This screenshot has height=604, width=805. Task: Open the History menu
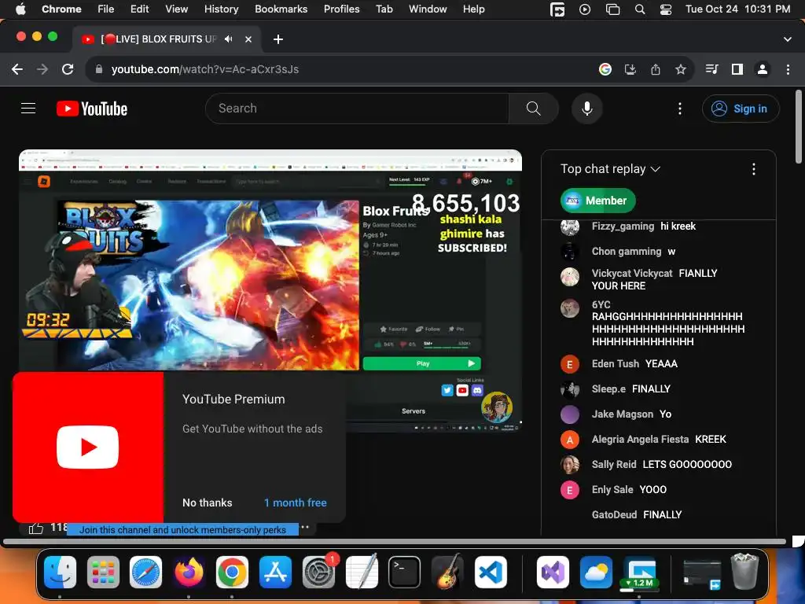(221, 9)
